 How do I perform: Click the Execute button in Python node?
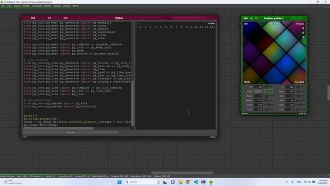click(x=71, y=132)
